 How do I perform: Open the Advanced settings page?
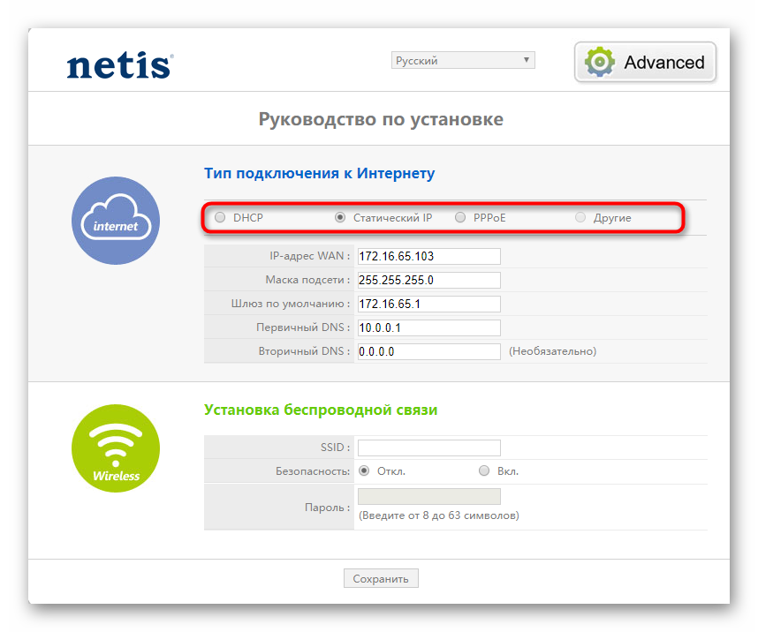pos(645,62)
